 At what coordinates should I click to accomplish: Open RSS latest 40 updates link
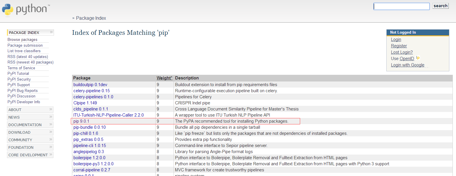pyautogui.click(x=28, y=57)
